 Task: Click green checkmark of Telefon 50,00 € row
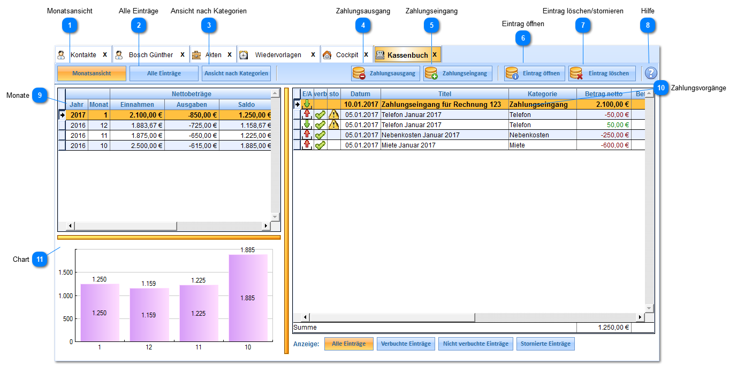(320, 124)
